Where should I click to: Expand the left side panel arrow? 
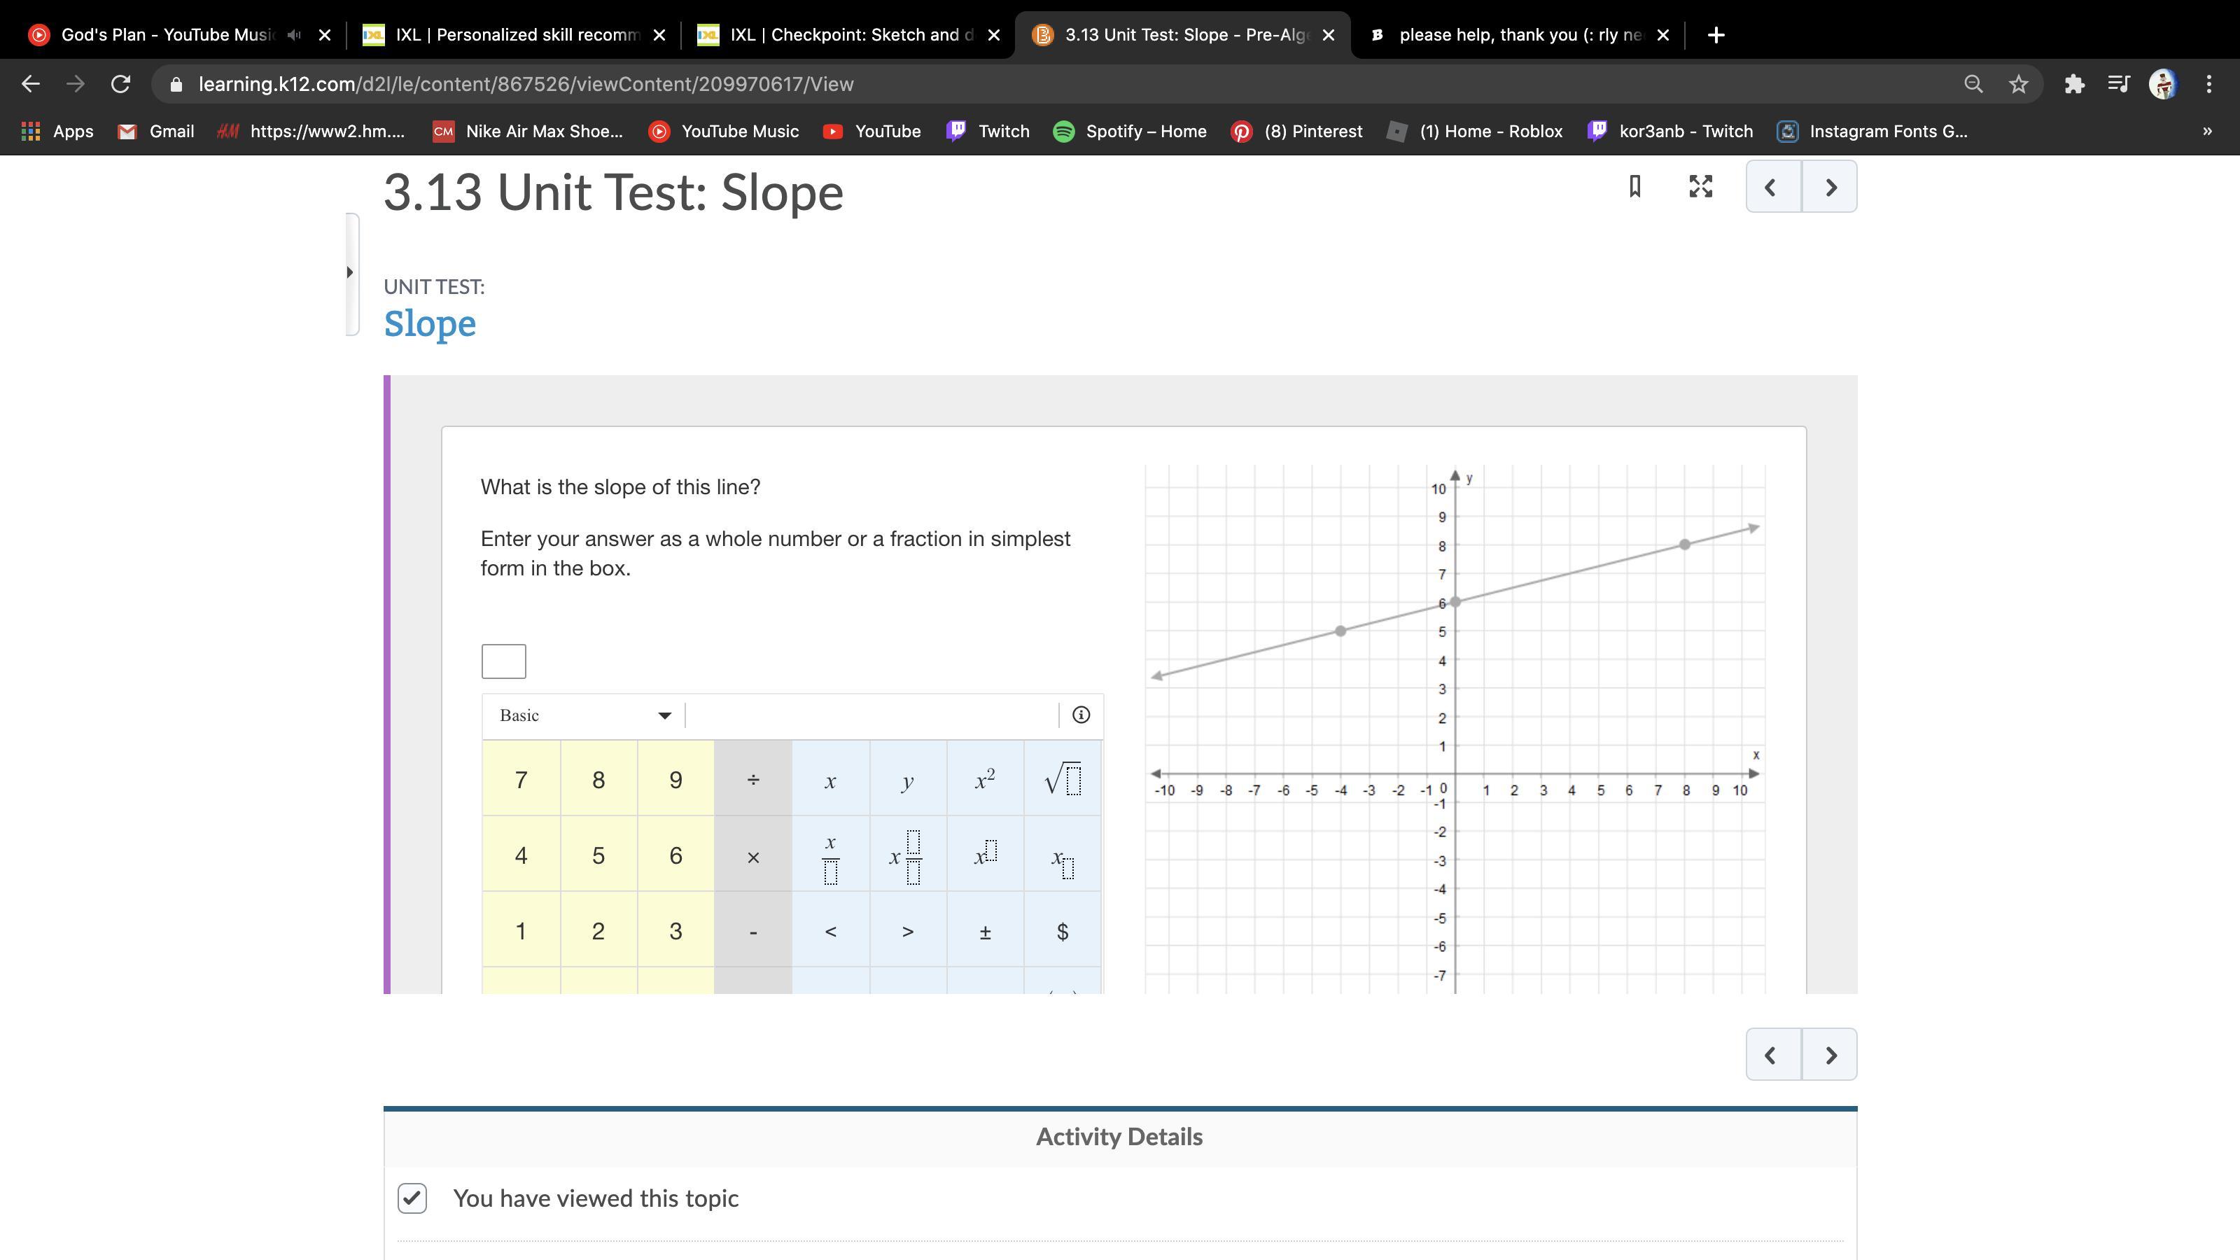(x=349, y=272)
